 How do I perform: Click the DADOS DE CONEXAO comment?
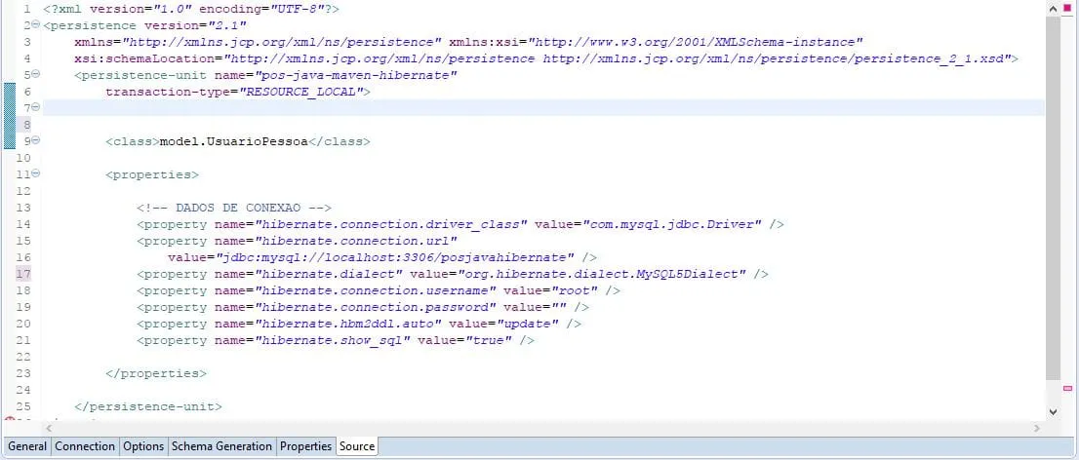[x=234, y=207]
